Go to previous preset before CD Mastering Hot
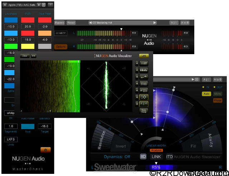 pos(90,22)
